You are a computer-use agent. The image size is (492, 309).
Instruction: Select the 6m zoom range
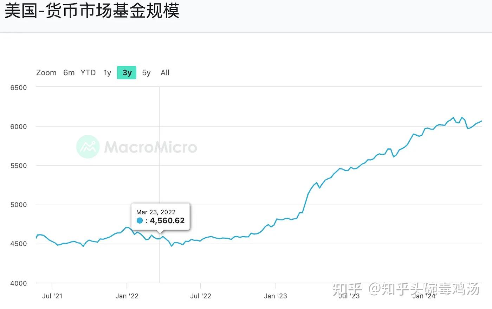(69, 73)
